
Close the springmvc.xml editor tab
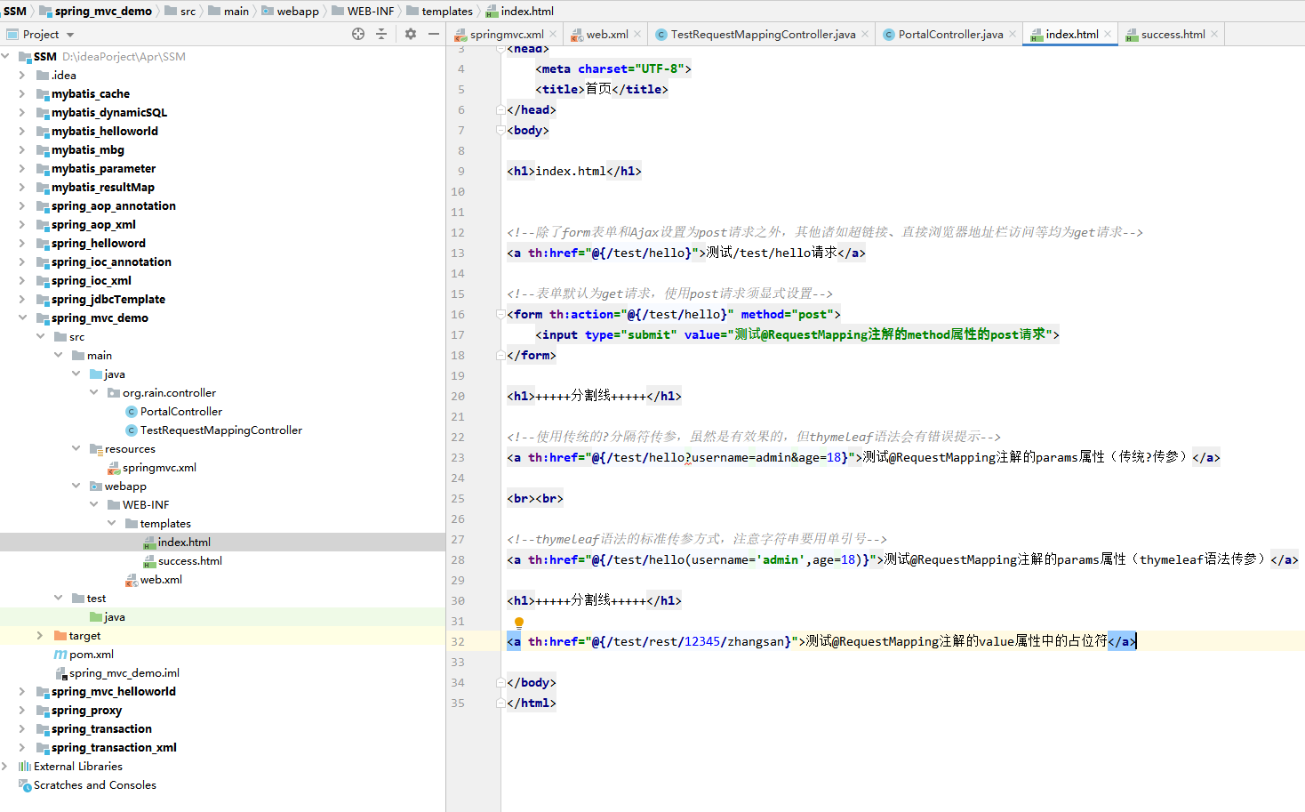pyautogui.click(x=553, y=35)
